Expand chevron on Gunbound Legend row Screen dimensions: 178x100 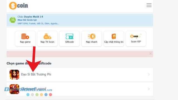click(149, 89)
